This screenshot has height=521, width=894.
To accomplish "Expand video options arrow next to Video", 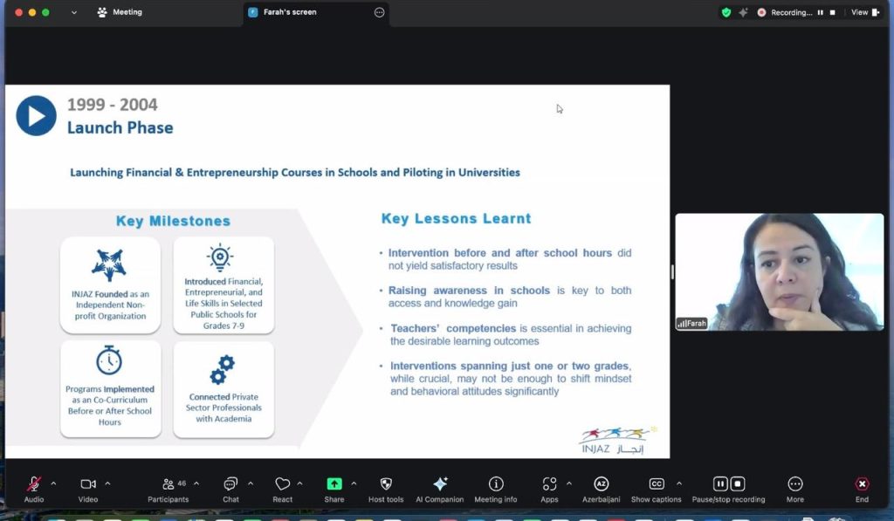I will click(107, 483).
